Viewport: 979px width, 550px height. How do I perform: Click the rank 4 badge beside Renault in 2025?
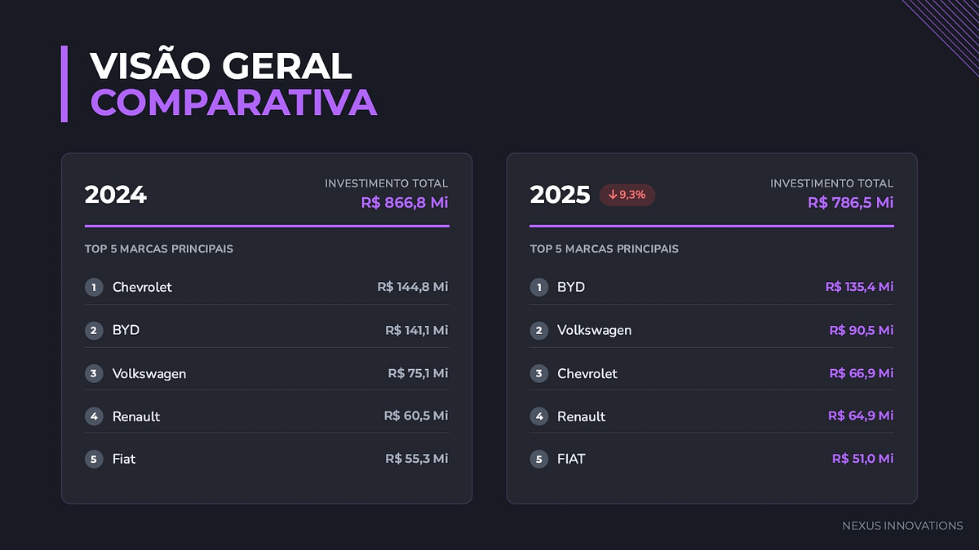(x=538, y=416)
